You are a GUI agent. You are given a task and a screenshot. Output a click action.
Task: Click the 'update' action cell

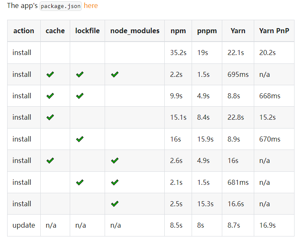[x=24, y=225]
